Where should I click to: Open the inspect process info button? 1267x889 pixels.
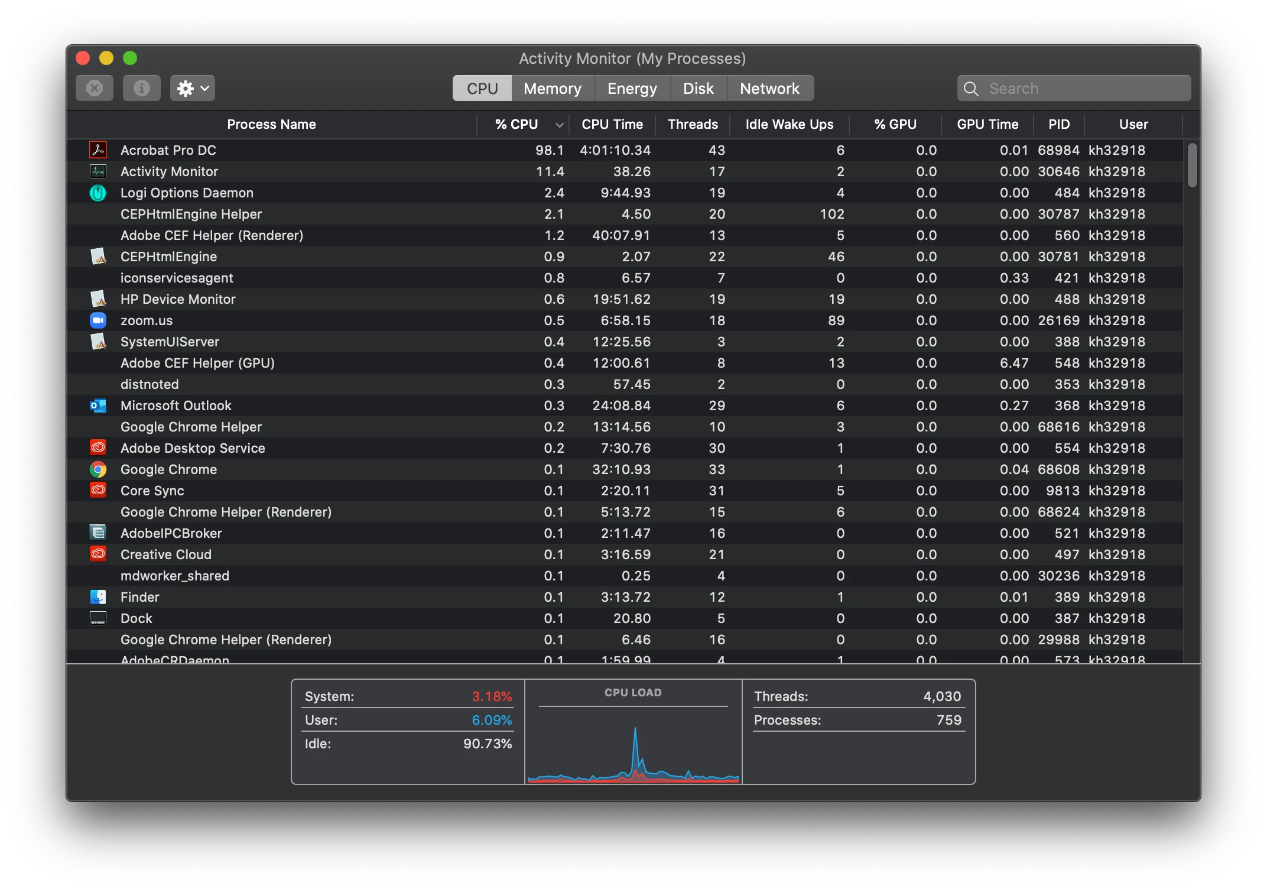141,89
